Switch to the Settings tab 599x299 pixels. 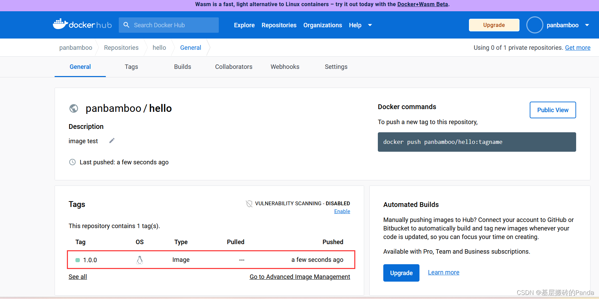(x=336, y=67)
